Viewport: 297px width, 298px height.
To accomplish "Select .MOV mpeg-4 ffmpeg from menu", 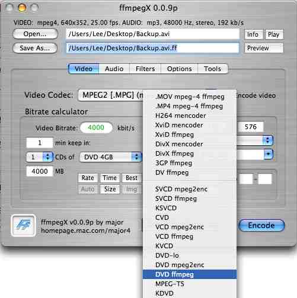I will (x=190, y=97).
